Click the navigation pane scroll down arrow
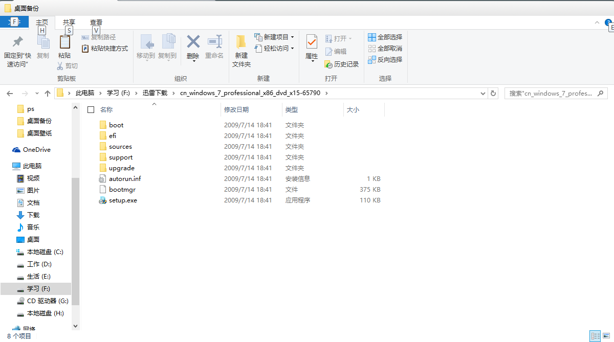This screenshot has width=614, height=342. [x=75, y=326]
